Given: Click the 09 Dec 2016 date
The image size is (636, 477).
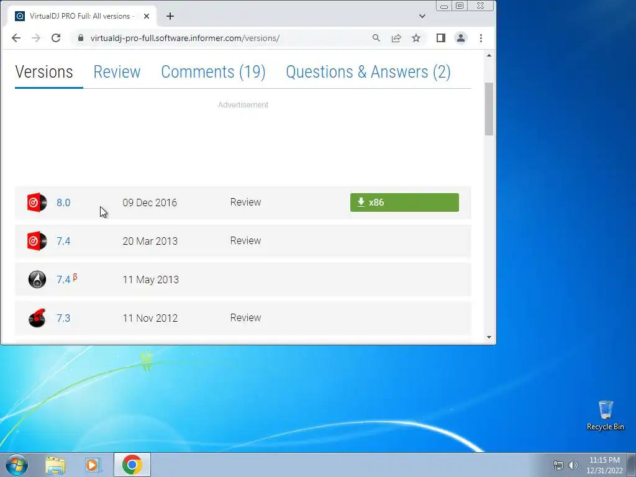Looking at the screenshot, I should point(150,202).
